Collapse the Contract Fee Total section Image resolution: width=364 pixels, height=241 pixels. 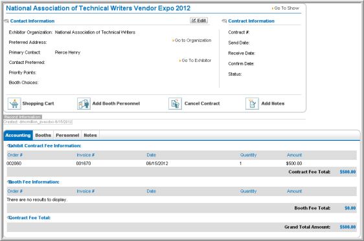(9, 218)
